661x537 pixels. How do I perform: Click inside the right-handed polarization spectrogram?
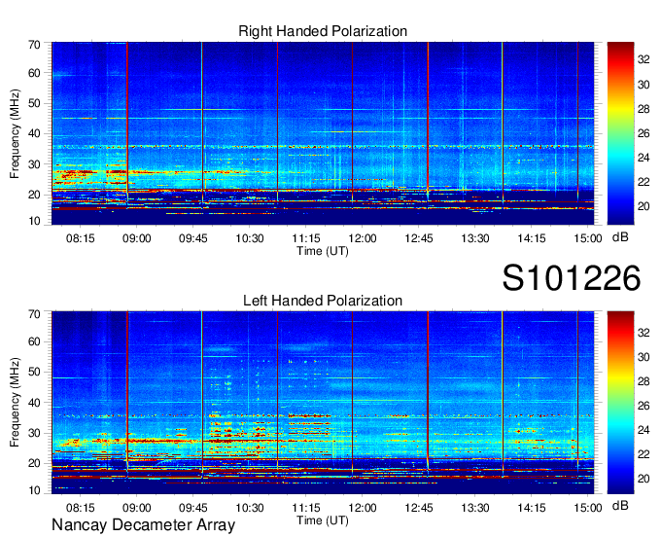(x=323, y=133)
